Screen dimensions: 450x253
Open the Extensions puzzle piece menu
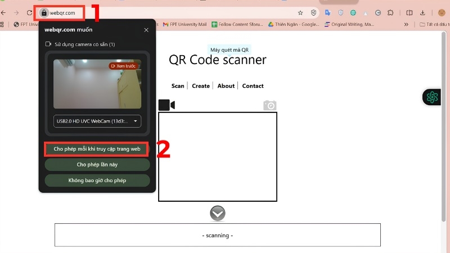[390, 13]
